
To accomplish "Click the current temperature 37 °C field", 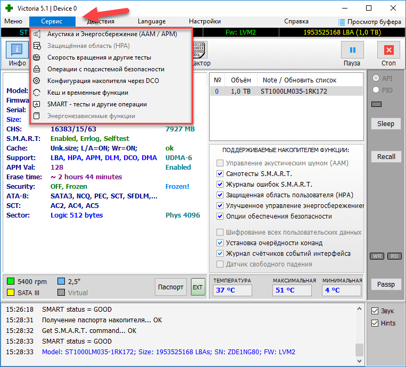I will click(x=232, y=290).
